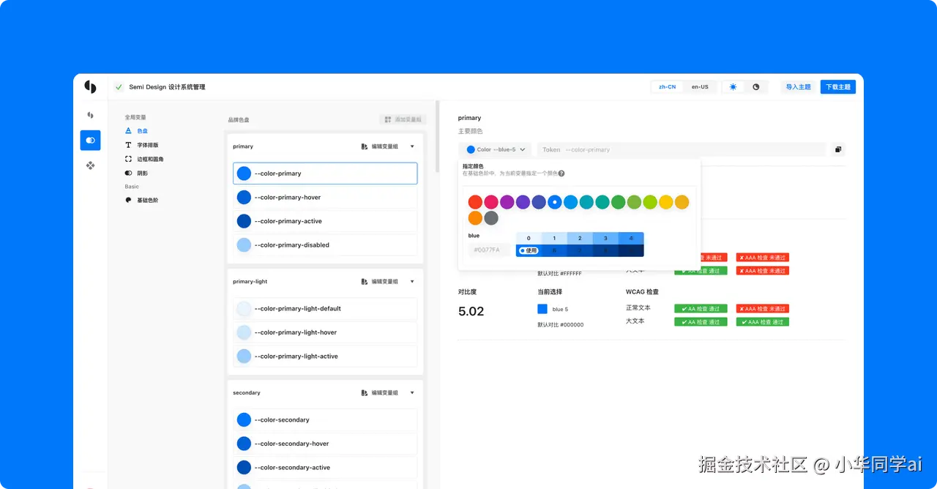Click the 导入主题 button
Image resolution: width=937 pixels, height=489 pixels.
(798, 86)
